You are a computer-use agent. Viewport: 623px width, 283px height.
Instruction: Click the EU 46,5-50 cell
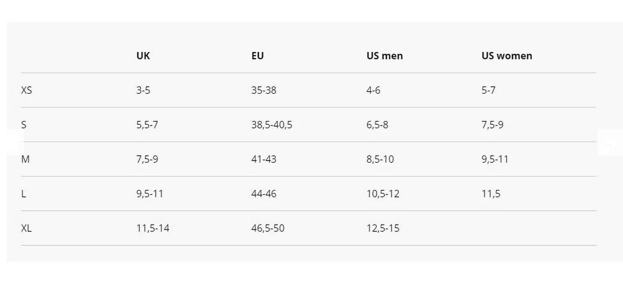pyautogui.click(x=268, y=228)
